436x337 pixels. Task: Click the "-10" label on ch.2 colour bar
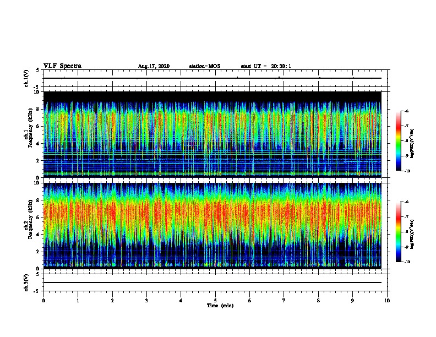click(407, 262)
